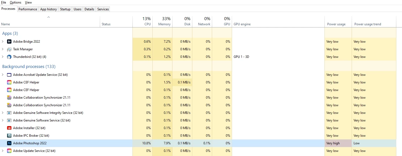Click Photoshop's 10.8% CPU value
Viewport: 402px width, 156px height.
coord(147,143)
